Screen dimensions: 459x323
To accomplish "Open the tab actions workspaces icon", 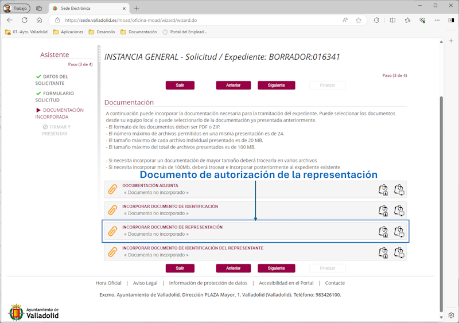I will (x=39, y=8).
